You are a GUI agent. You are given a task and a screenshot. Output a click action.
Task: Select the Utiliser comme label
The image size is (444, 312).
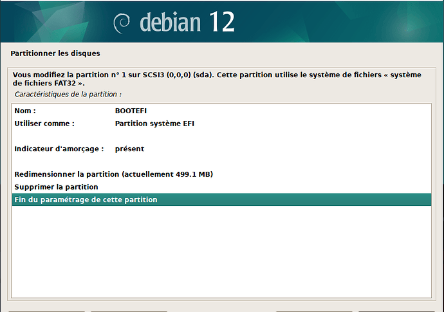[x=44, y=124]
